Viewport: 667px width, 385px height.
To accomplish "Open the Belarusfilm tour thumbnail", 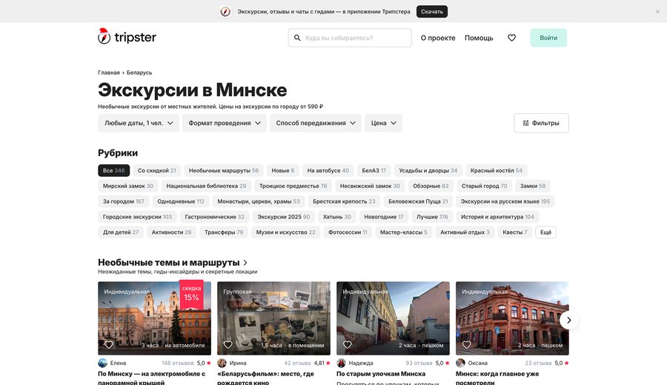I will [273, 318].
